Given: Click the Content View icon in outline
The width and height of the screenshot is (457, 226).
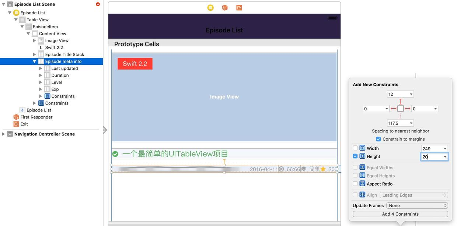Looking at the screenshot, I should [35, 34].
